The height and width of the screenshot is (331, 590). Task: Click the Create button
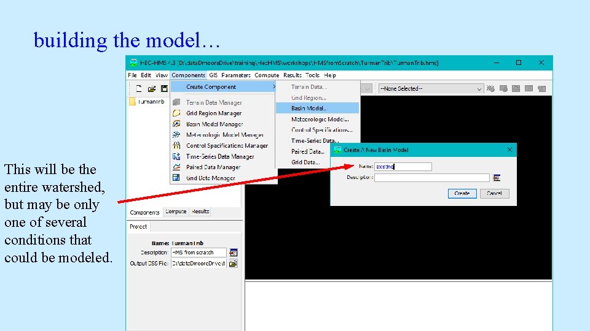coord(462,193)
